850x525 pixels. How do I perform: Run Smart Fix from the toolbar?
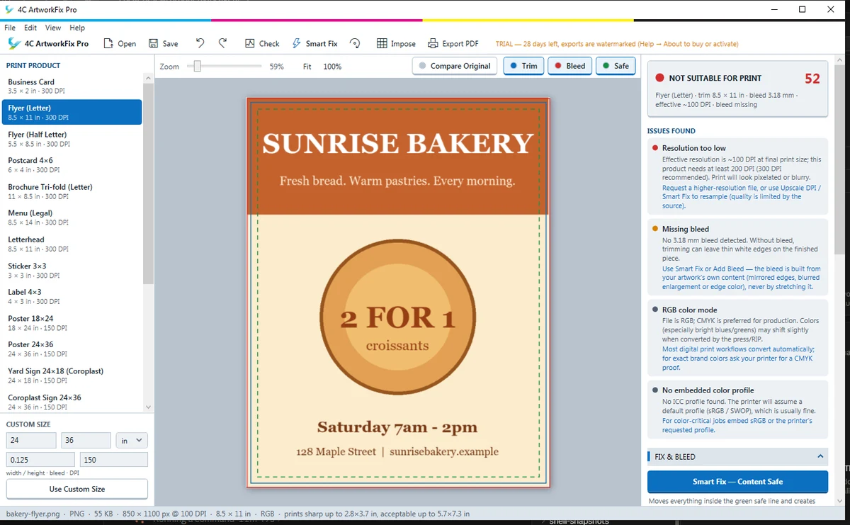click(x=314, y=44)
